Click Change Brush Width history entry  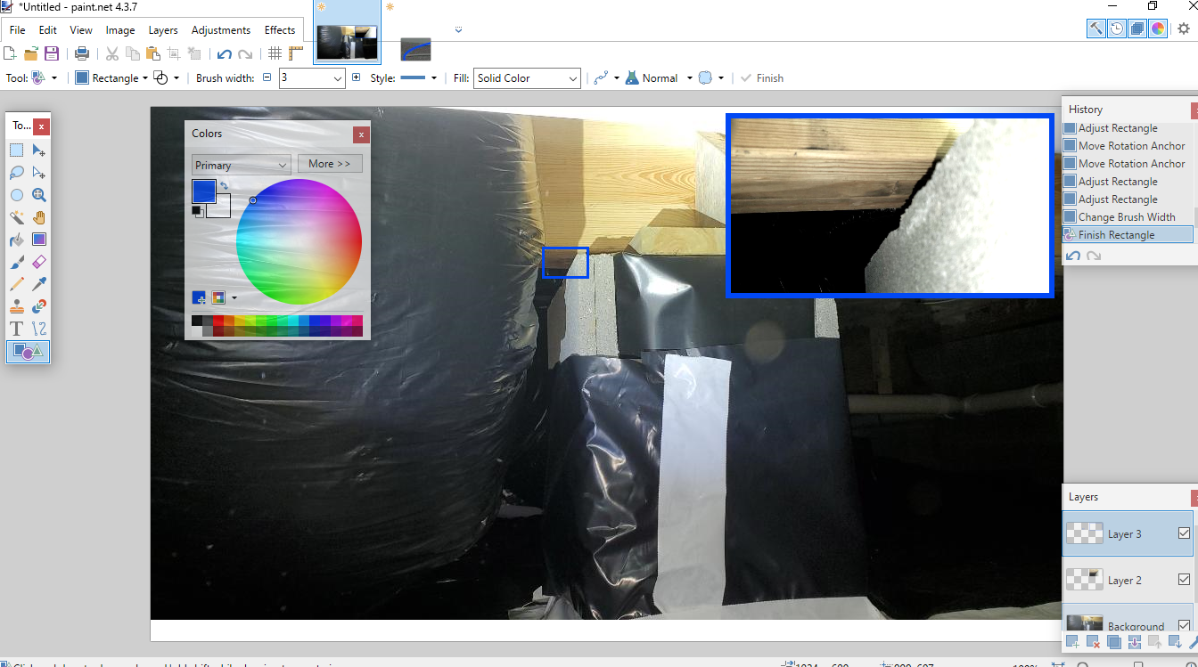pos(1127,217)
